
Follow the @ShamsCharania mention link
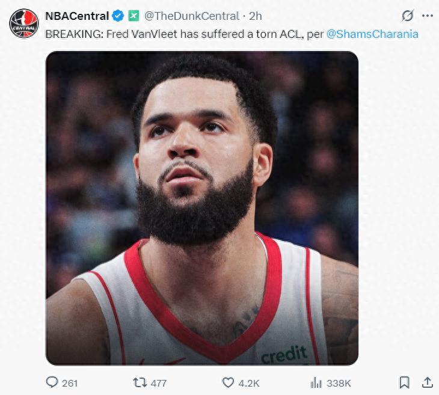[x=372, y=34]
